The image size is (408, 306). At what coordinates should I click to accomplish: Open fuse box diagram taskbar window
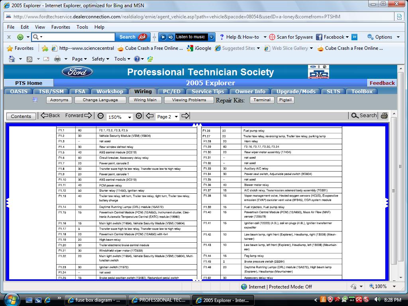[96, 300]
